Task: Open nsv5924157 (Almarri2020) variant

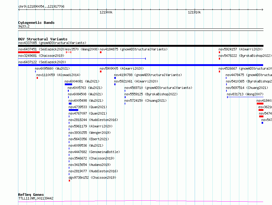Action: coord(241,49)
